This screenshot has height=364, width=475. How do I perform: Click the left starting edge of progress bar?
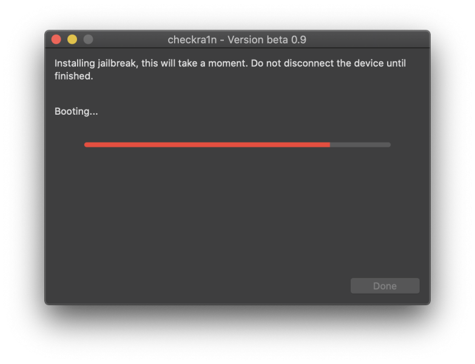86,144
